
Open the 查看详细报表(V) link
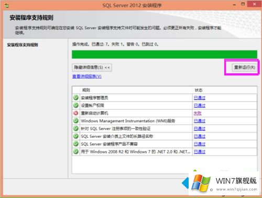coord(87,76)
